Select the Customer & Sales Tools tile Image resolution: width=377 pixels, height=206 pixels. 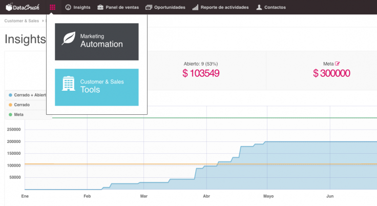(x=97, y=87)
